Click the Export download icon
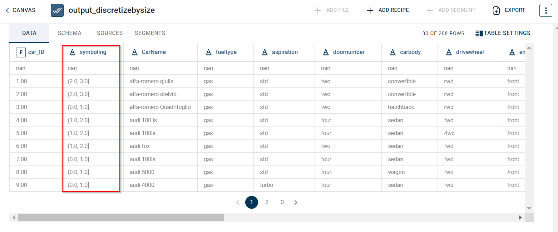The image size is (558, 232). 496,10
